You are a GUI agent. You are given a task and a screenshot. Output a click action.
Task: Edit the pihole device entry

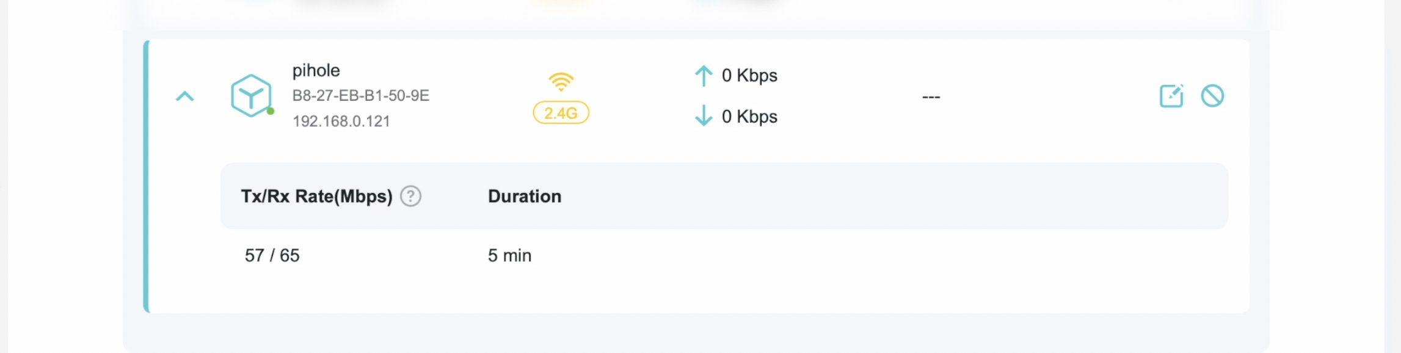coord(1171,96)
